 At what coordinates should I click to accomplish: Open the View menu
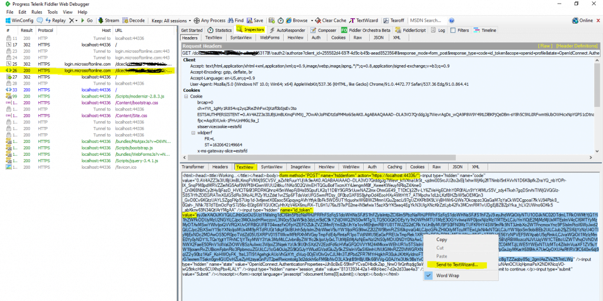tap(68, 12)
